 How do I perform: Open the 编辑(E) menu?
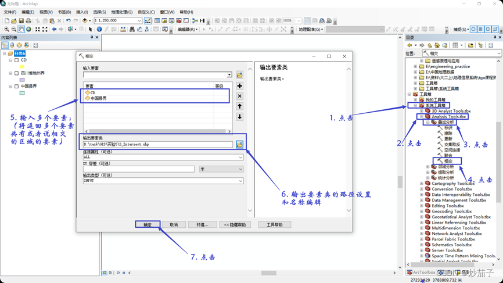pyautogui.click(x=27, y=12)
